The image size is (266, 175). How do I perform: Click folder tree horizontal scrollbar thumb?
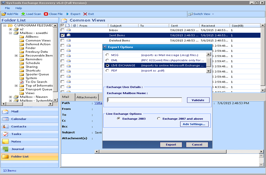[14, 104]
